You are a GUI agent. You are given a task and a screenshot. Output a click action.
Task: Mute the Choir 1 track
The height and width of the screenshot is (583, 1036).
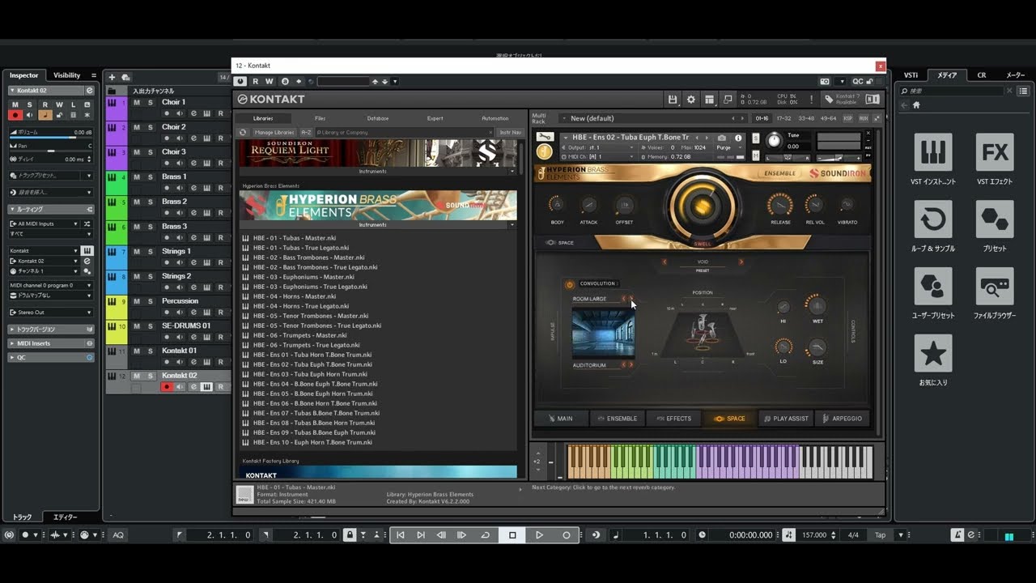(x=137, y=102)
